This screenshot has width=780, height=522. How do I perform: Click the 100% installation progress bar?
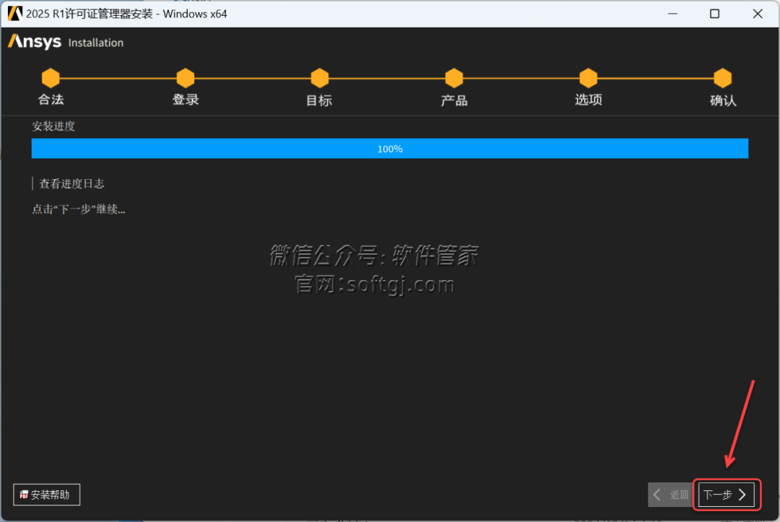click(x=390, y=149)
